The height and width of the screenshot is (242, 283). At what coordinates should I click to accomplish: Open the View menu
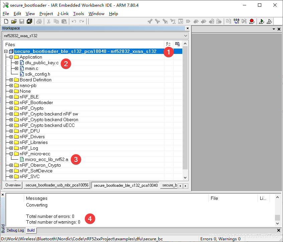tap(30, 13)
